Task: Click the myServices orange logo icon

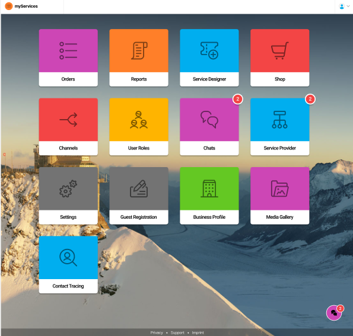Action: click(8, 6)
